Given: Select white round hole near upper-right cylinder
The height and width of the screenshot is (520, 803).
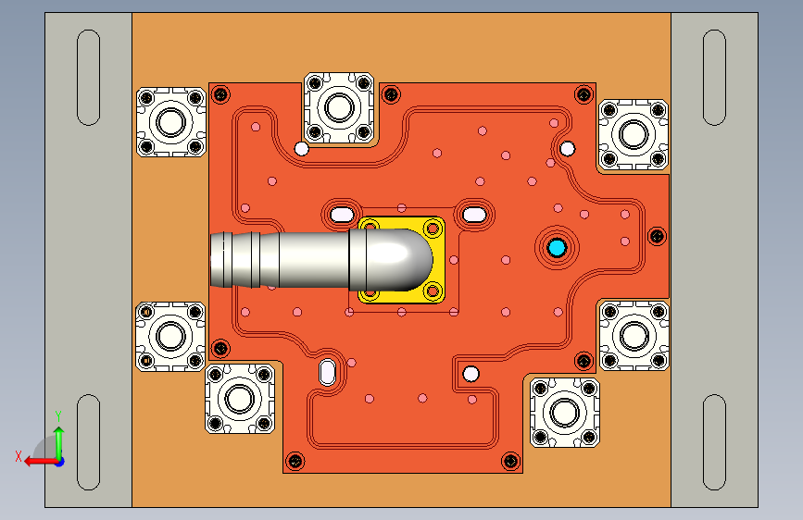Looking at the screenshot, I should point(568,149).
